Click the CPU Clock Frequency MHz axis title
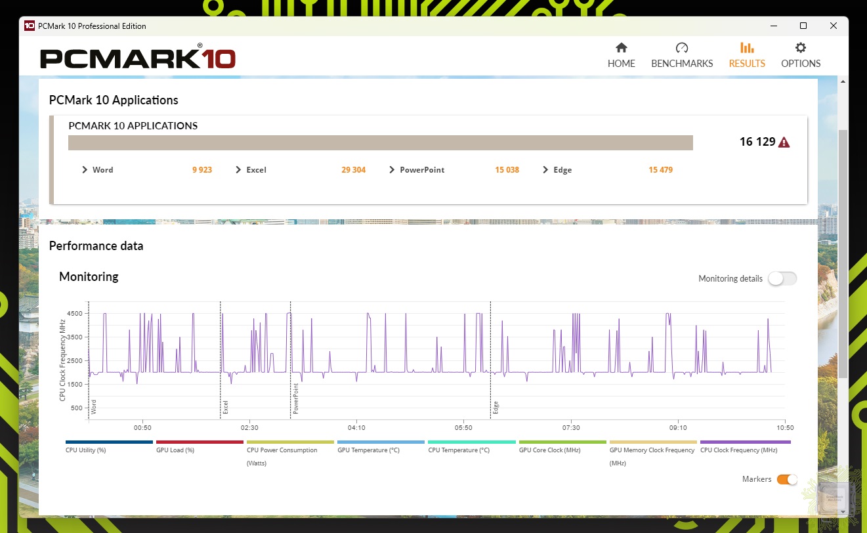This screenshot has height=533, width=867. pos(62,360)
